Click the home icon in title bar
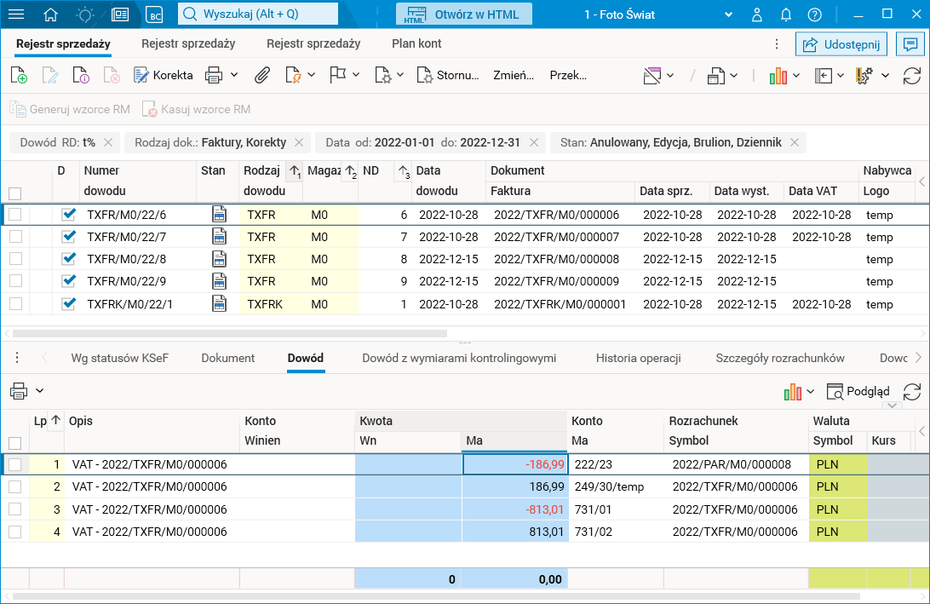 [51, 14]
